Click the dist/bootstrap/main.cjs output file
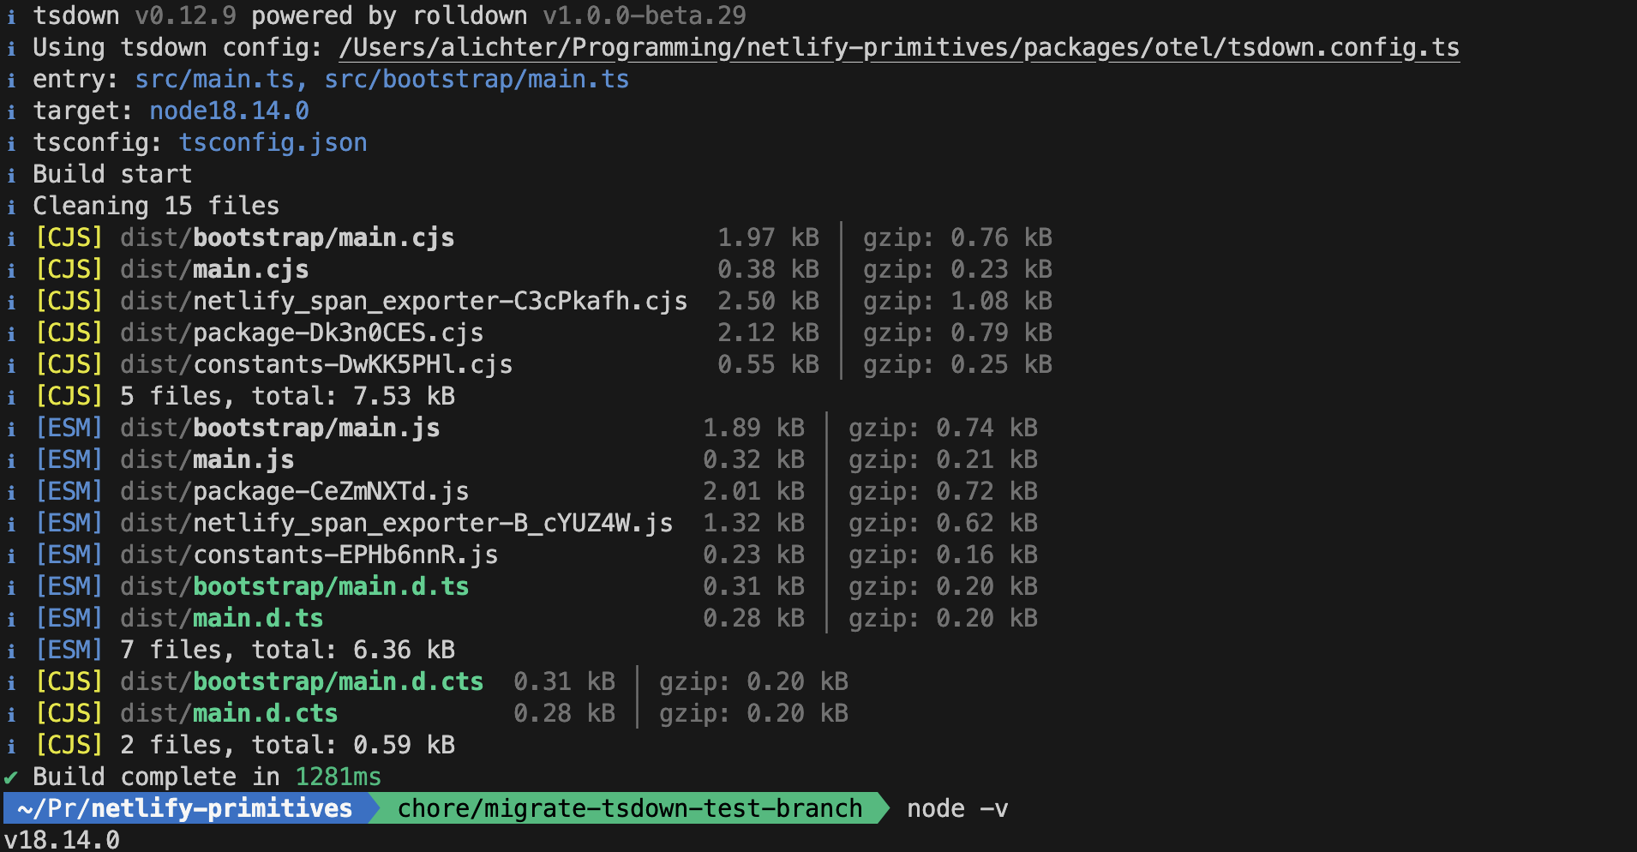Image resolution: width=1637 pixels, height=852 pixels. coord(287,237)
